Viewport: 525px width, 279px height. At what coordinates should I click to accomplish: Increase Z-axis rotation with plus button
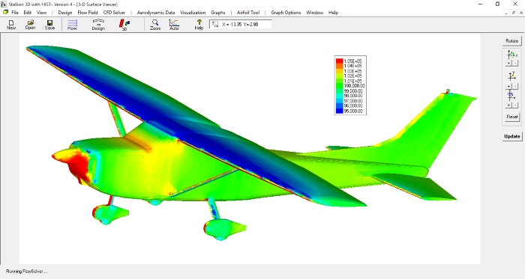508,105
